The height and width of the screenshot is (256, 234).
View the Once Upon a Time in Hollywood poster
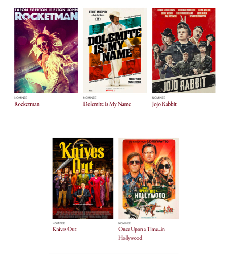pyautogui.click(x=149, y=178)
